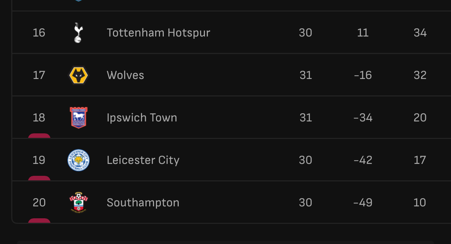
Task: Click position number 16 in table
Action: [39, 33]
